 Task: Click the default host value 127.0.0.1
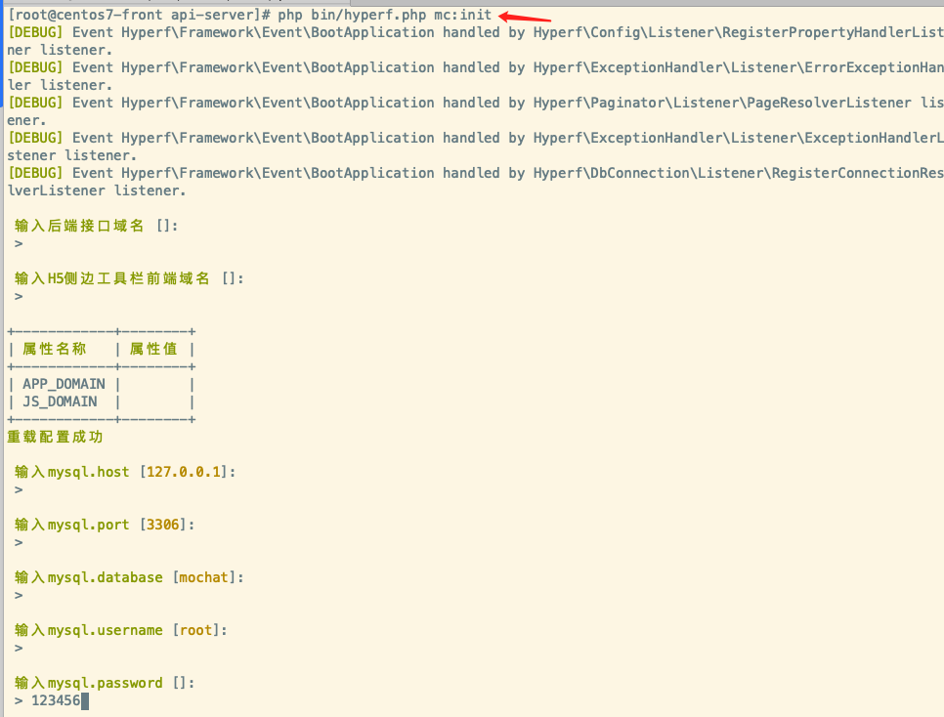click(x=186, y=472)
